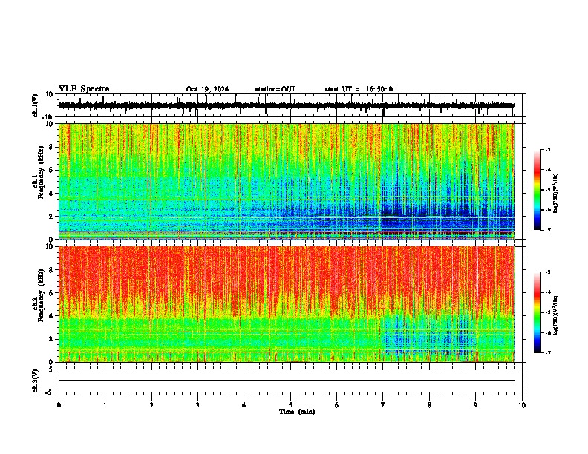This screenshot has height=454, width=588.
Task: Select the date text "Oct. 19, 2024"
Action: (207, 89)
